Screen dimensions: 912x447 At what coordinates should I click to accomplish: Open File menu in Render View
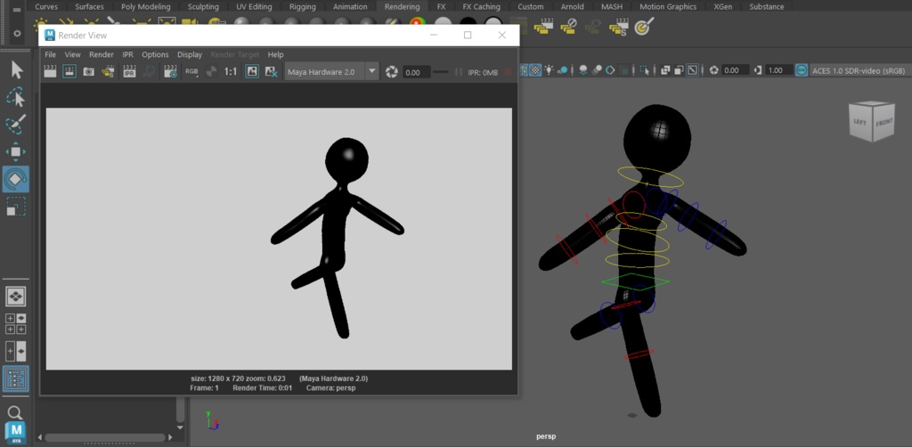[x=51, y=54]
